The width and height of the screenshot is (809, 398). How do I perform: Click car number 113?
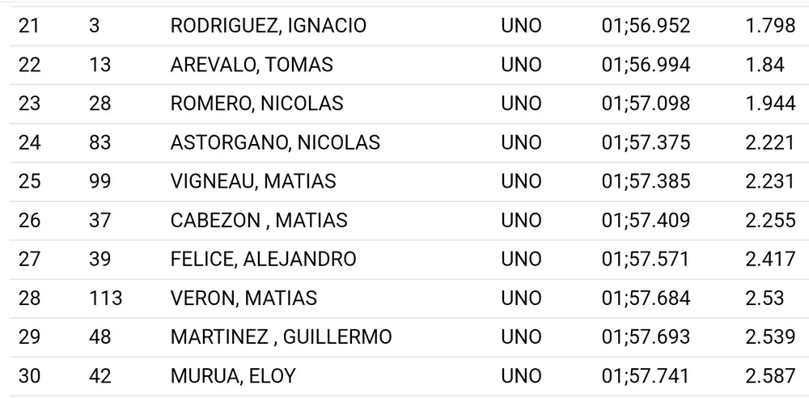tap(105, 298)
